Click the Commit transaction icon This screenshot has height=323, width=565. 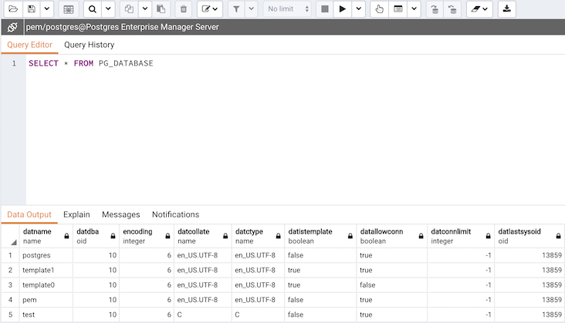click(x=435, y=9)
